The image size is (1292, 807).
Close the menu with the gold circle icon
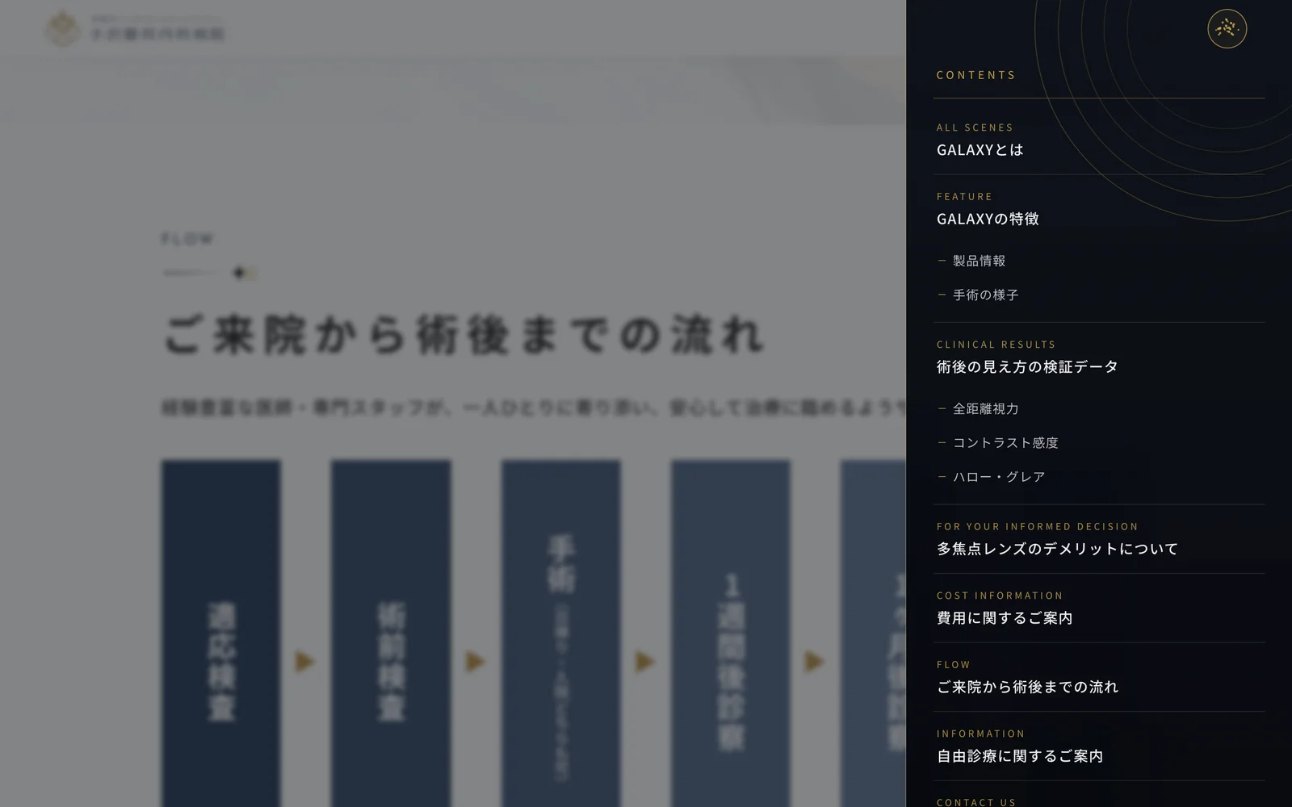(1227, 28)
